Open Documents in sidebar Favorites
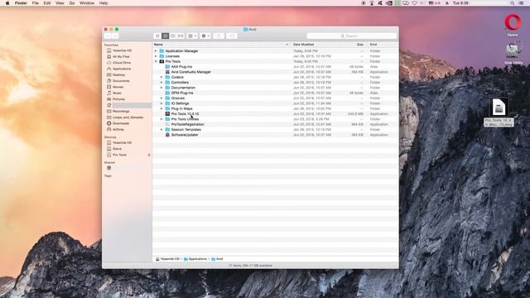The width and height of the screenshot is (530, 298). click(121, 81)
